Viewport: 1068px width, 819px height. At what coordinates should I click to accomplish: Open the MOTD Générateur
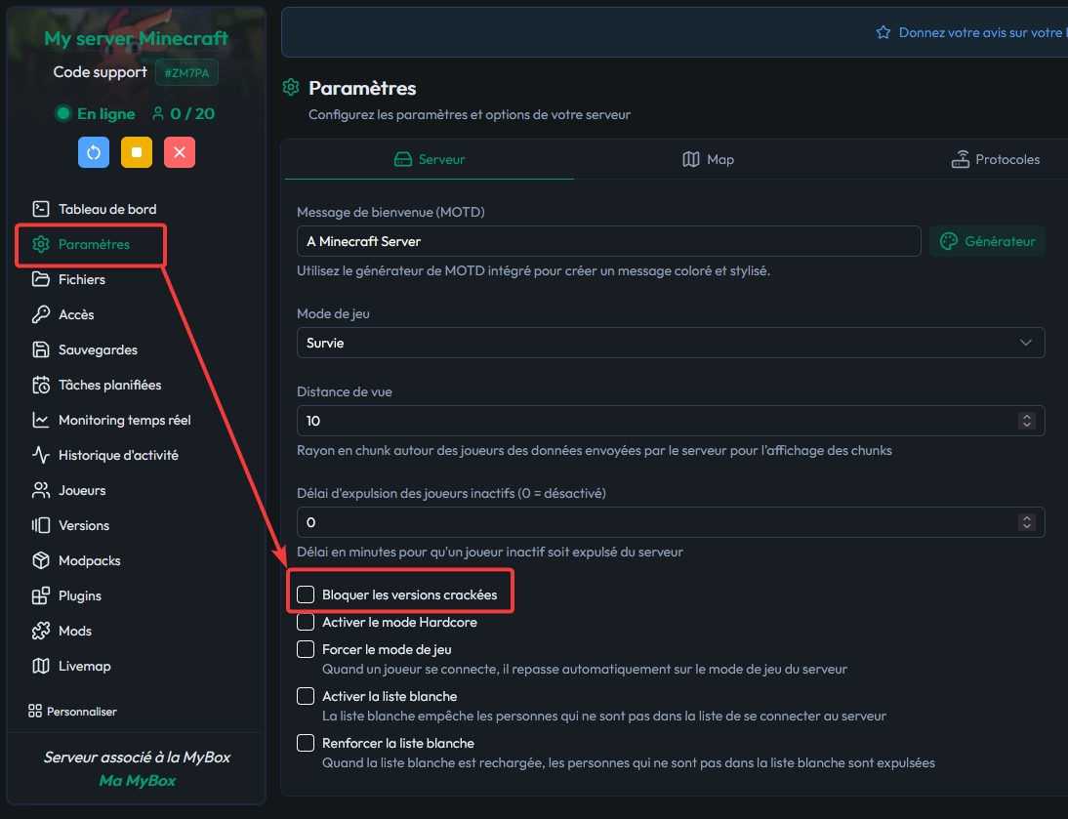click(x=987, y=241)
